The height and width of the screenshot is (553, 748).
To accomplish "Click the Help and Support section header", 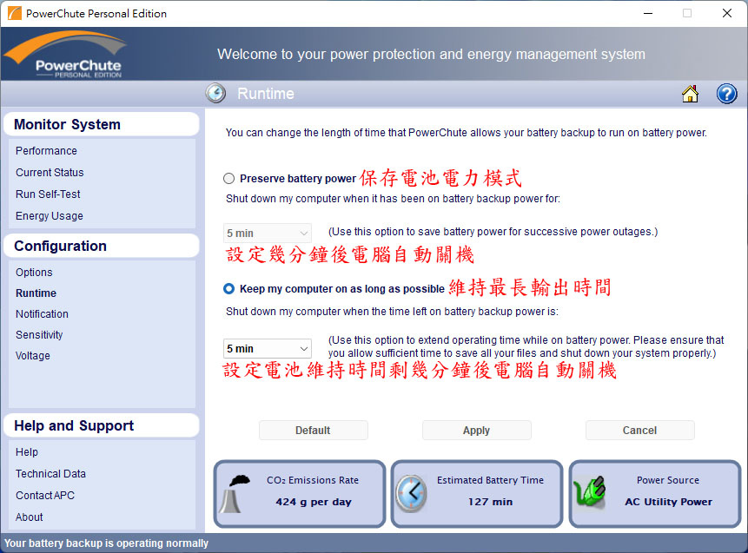I will coord(101,425).
